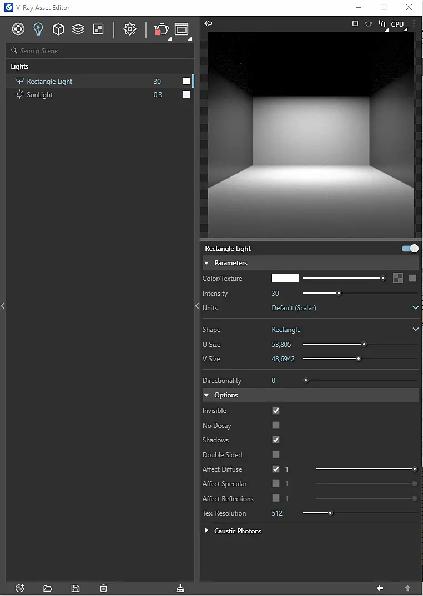The image size is (423, 596).
Task: Toggle SunLight enable box in list
Action: (187, 94)
